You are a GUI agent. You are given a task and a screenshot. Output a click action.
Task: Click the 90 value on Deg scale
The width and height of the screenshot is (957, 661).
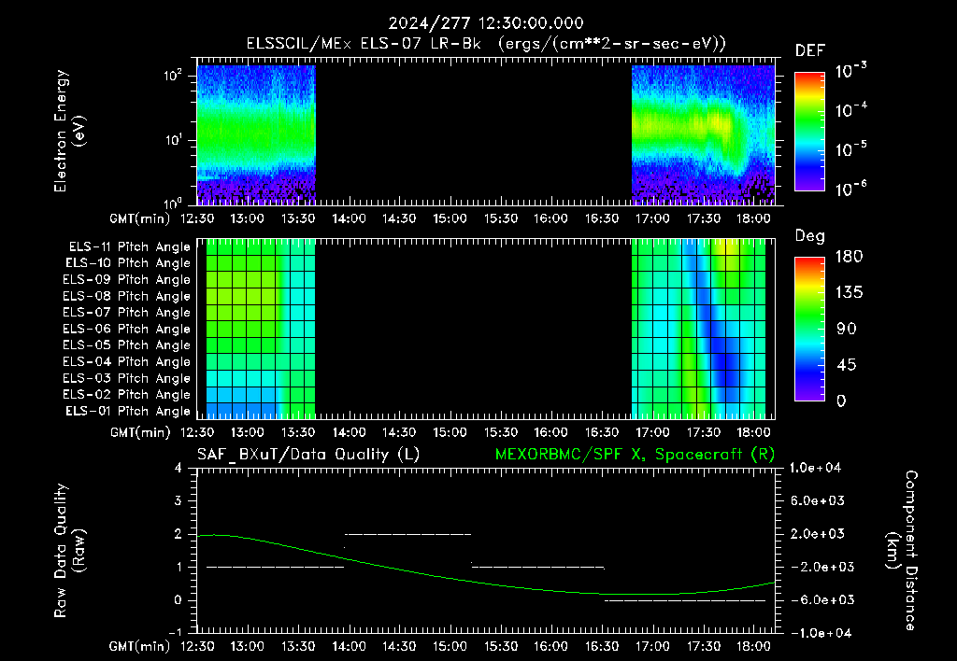847,330
